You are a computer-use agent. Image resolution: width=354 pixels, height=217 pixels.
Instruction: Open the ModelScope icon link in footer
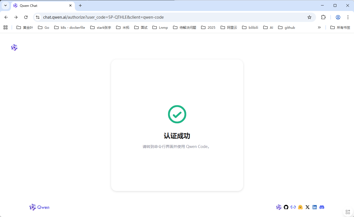pos(293,207)
